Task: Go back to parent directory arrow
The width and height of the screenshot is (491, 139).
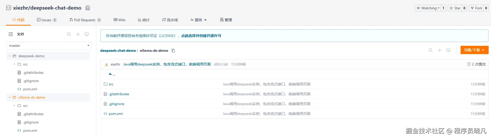Action: 110,74
